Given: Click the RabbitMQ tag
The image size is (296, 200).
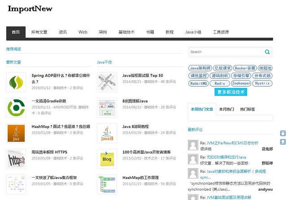Looking at the screenshot, I should [198, 83].
